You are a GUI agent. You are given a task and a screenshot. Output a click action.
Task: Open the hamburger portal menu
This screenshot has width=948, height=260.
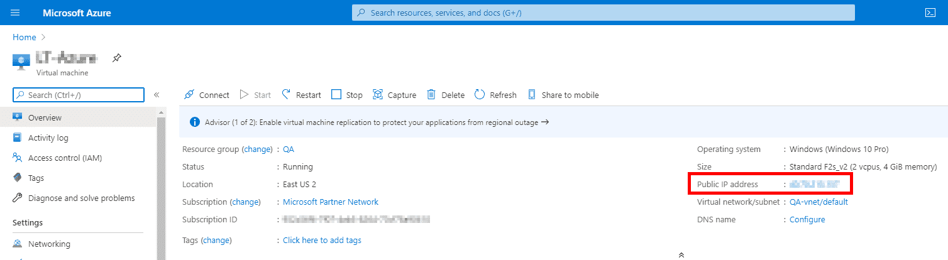click(x=15, y=13)
